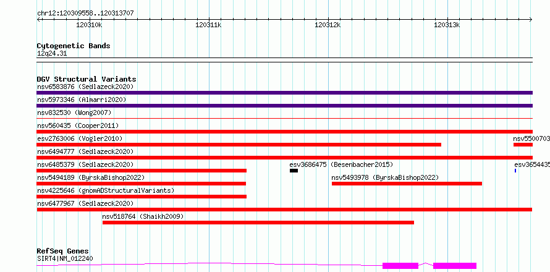Click the Cytogenetic Bands track title
550x272 pixels.
click(x=74, y=46)
